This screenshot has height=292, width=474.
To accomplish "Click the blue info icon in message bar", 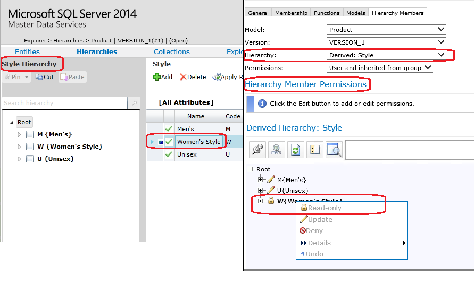I will pos(262,104).
